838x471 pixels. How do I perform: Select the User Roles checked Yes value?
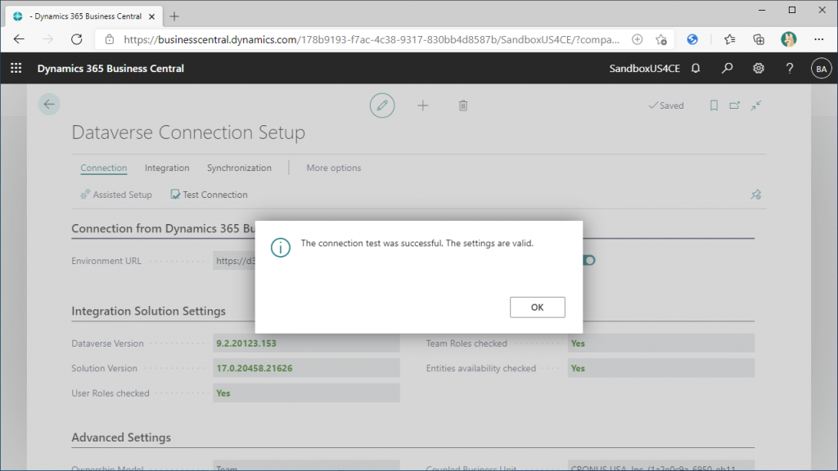(306, 393)
